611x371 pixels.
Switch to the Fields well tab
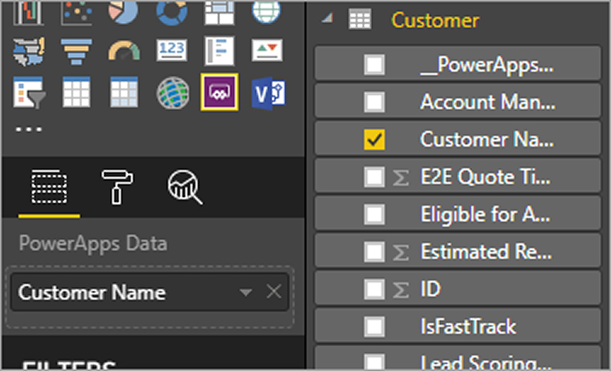pos(49,186)
